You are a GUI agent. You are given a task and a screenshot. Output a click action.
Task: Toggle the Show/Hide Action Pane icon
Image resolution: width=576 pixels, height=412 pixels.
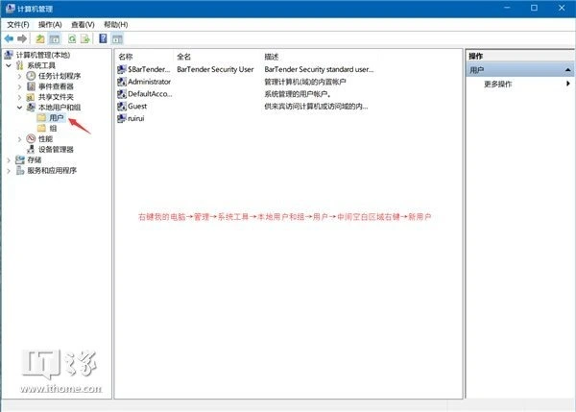click(x=117, y=39)
